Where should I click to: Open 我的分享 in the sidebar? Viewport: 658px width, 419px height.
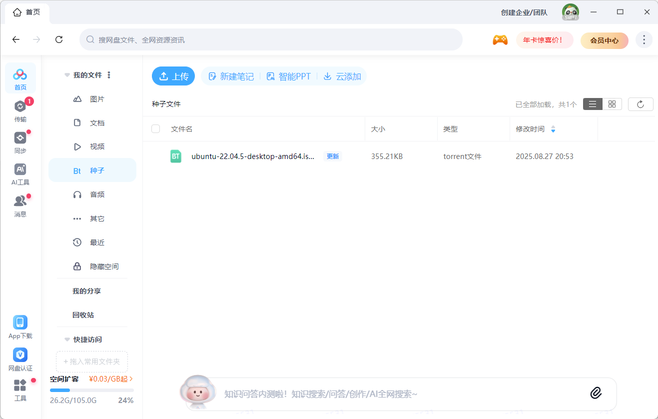click(x=86, y=291)
